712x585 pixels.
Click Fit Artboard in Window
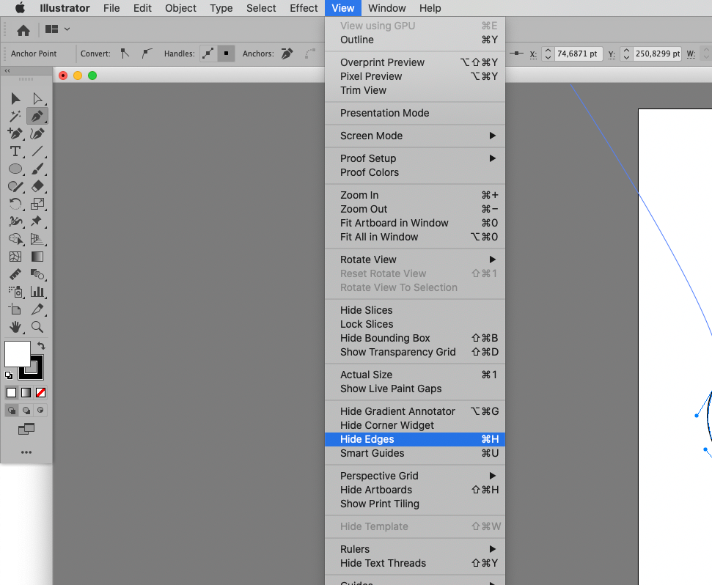[x=396, y=223]
